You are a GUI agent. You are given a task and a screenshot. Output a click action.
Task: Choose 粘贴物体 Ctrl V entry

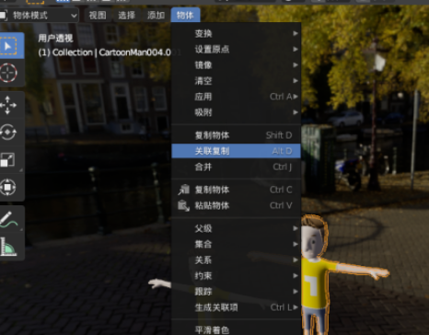click(x=236, y=205)
